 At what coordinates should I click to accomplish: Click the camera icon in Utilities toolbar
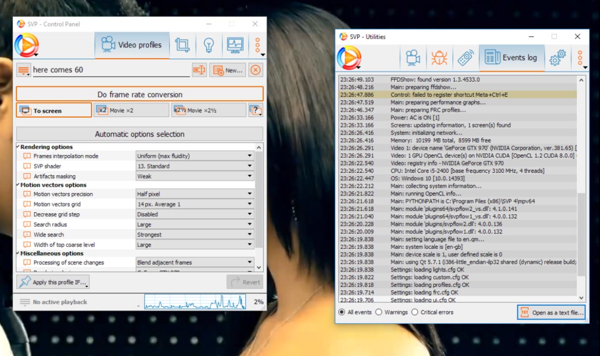(x=413, y=58)
